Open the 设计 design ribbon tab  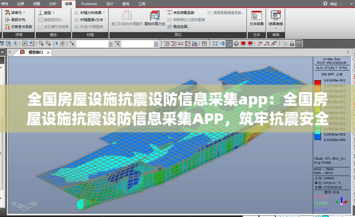[110, 4]
